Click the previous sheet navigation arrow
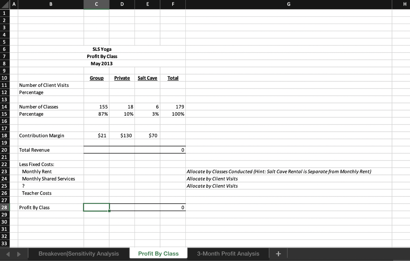Viewport: 410px width, 261px height. 7,253
